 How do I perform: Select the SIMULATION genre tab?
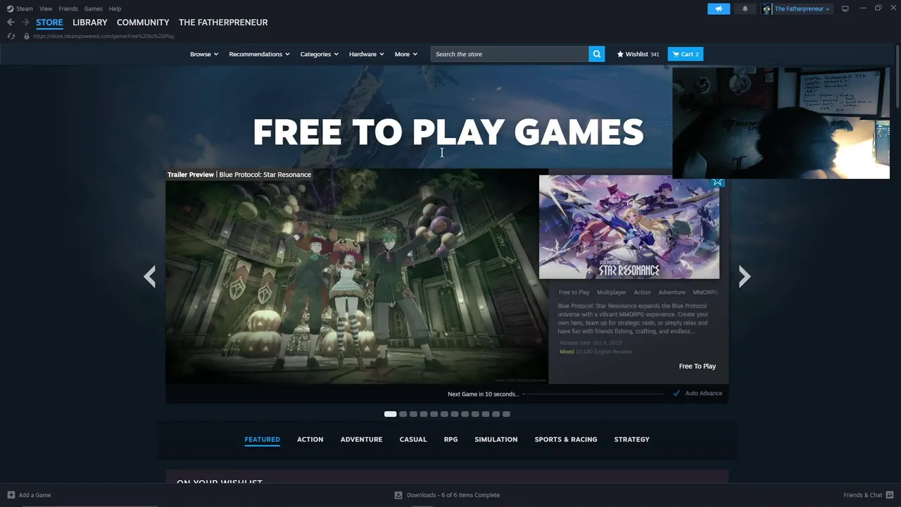[x=496, y=439]
